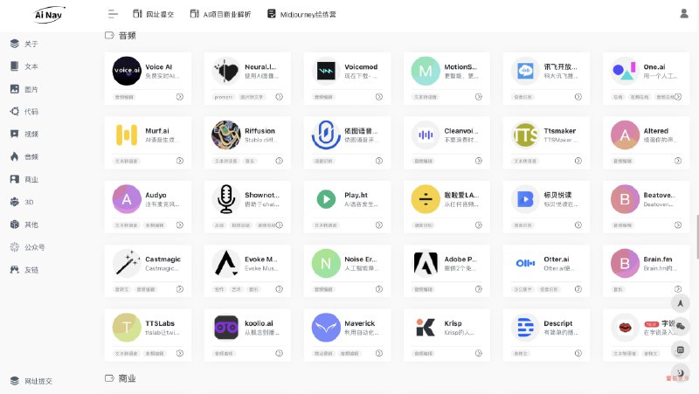This screenshot has height=394, width=699.
Task: Click the Riffusion artwork icon
Action: (x=226, y=135)
